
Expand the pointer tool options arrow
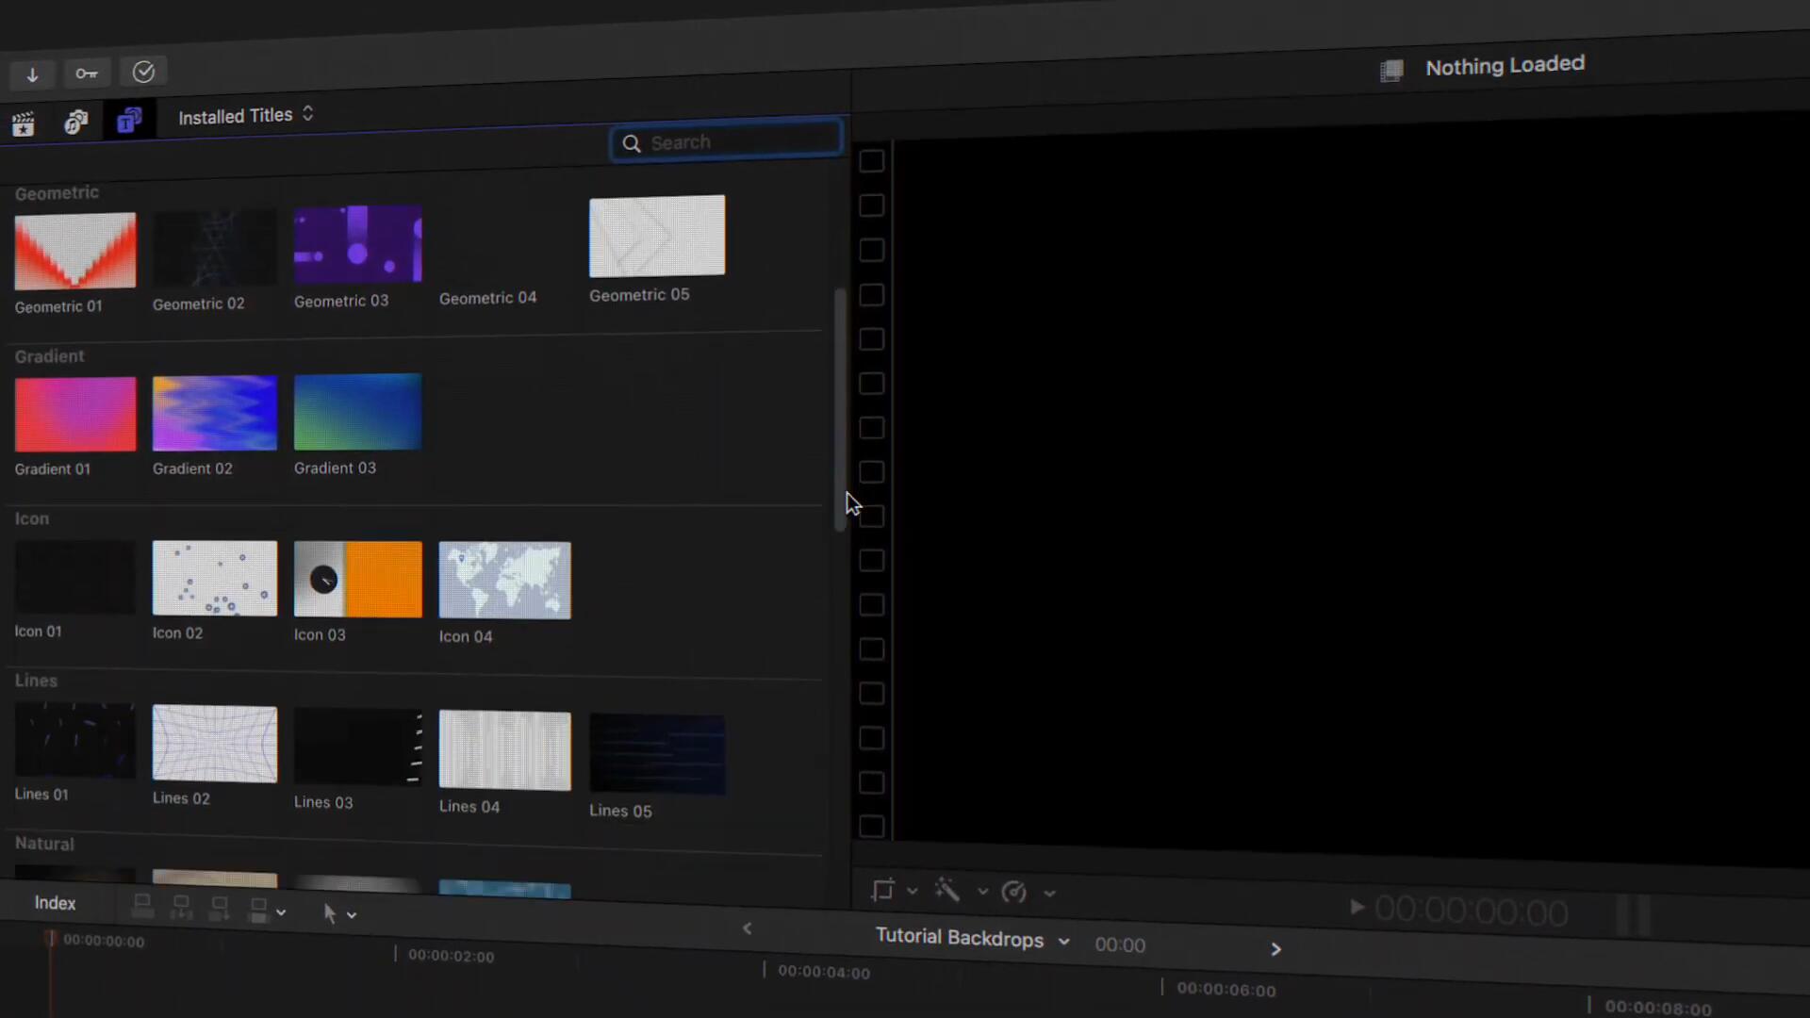(x=351, y=913)
